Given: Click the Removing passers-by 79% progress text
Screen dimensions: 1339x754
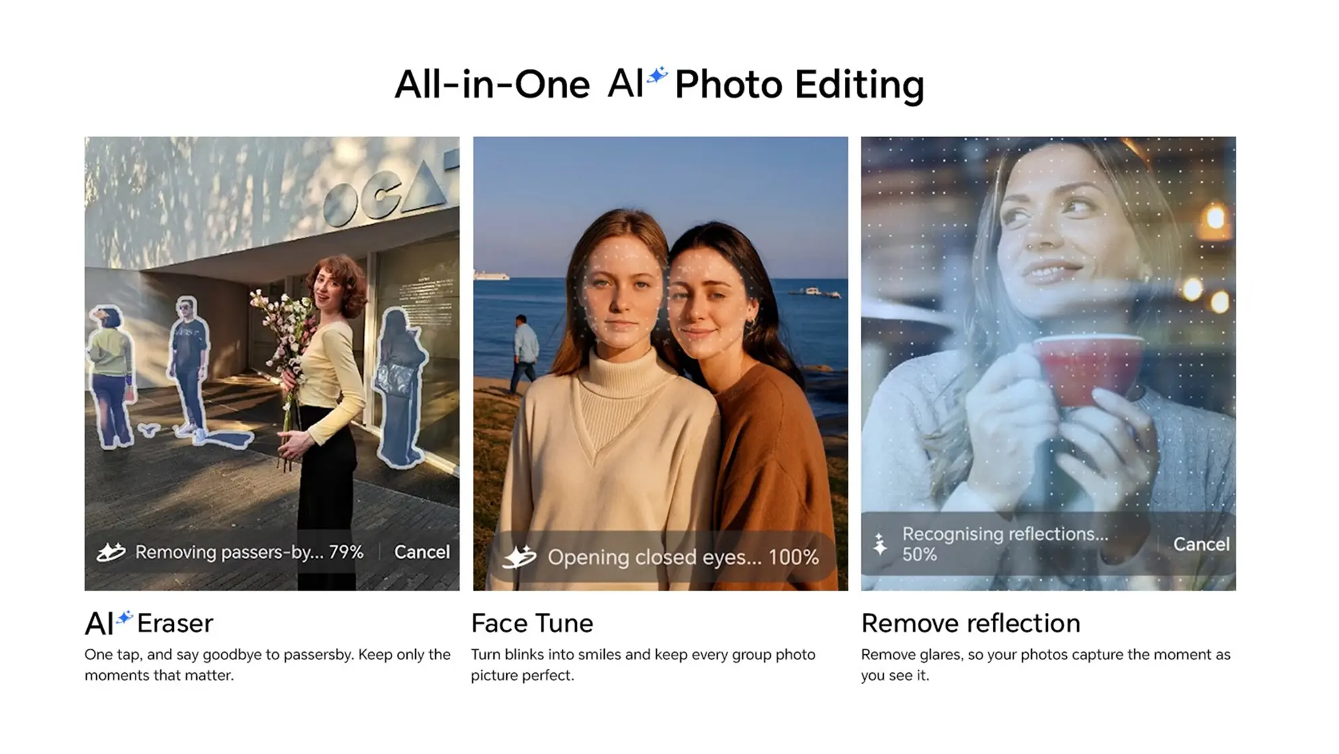Looking at the screenshot, I should click(x=249, y=552).
